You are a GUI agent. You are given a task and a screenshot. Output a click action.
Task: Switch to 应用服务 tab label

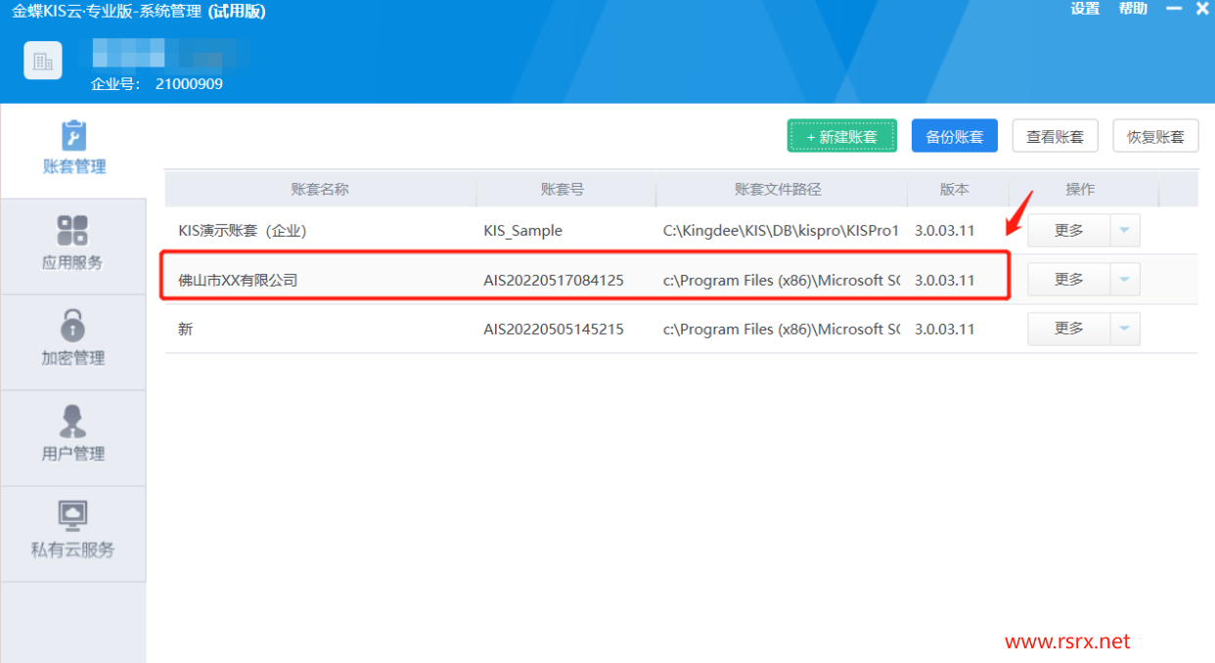pos(73,262)
